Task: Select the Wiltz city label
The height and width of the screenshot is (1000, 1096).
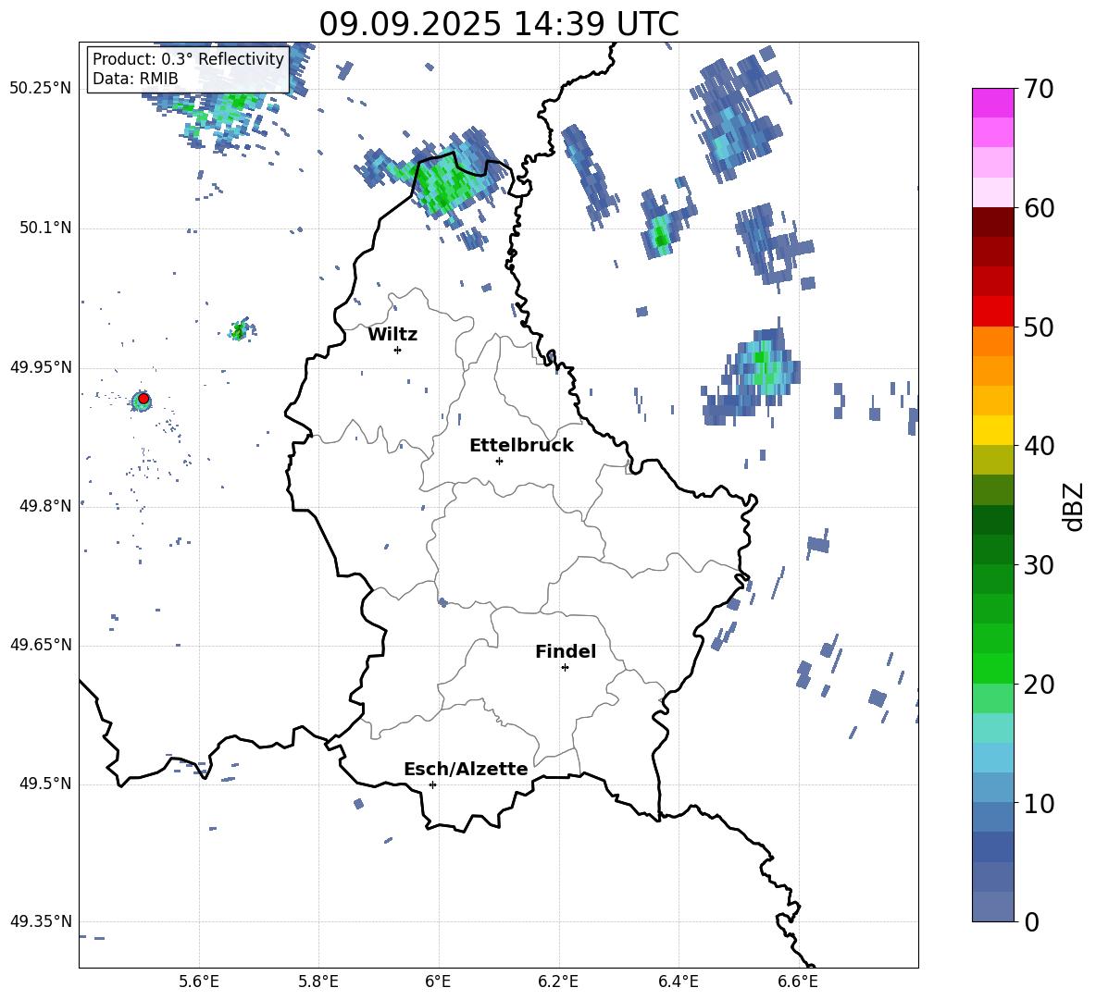Action: pyautogui.click(x=392, y=335)
